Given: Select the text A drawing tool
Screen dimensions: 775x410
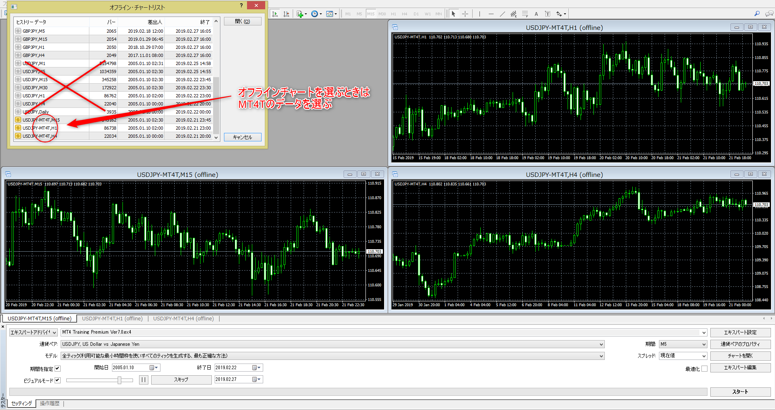Looking at the screenshot, I should click(536, 14).
